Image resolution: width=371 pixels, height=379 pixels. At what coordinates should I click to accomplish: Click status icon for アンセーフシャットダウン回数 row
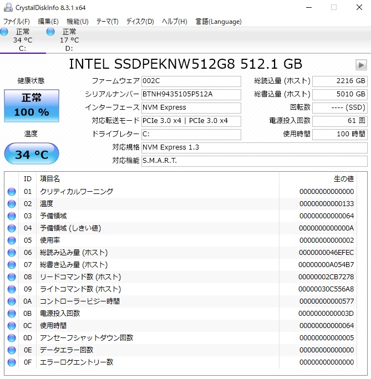(12, 338)
